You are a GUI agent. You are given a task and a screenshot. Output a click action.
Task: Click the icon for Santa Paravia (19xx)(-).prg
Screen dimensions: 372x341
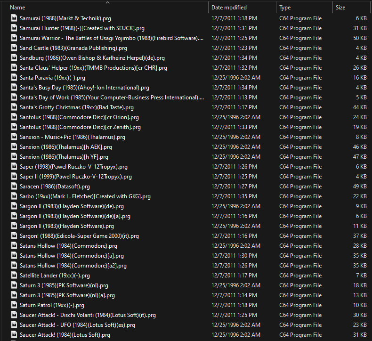pos(14,78)
